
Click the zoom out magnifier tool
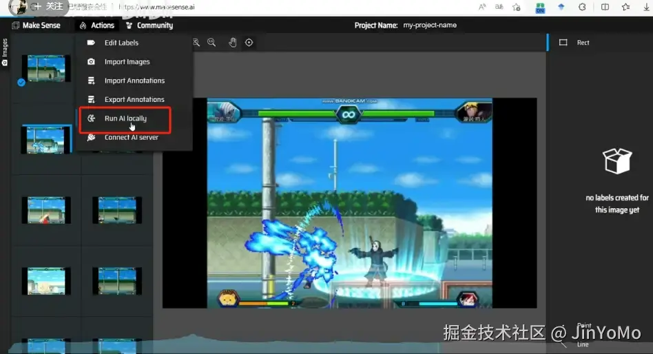[211, 43]
